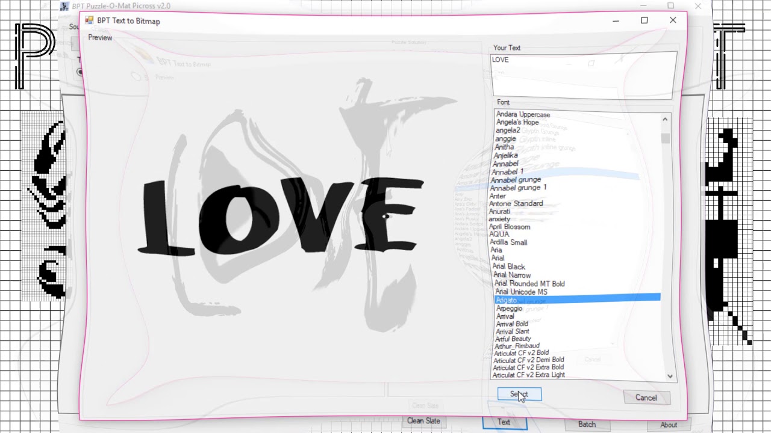Select the Arrival Bold font
Viewport: 771px width, 433px height.
click(512, 324)
